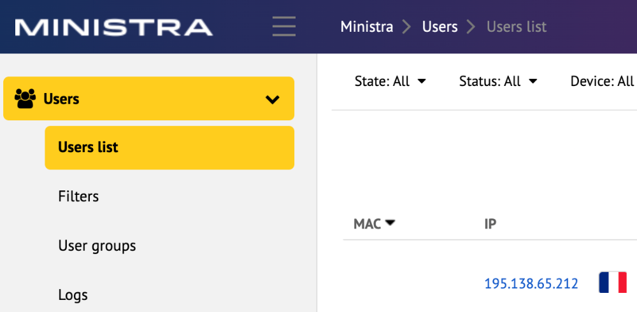Click the Users sidebar heading
Image resolution: width=637 pixels, height=312 pixels.
tap(148, 99)
